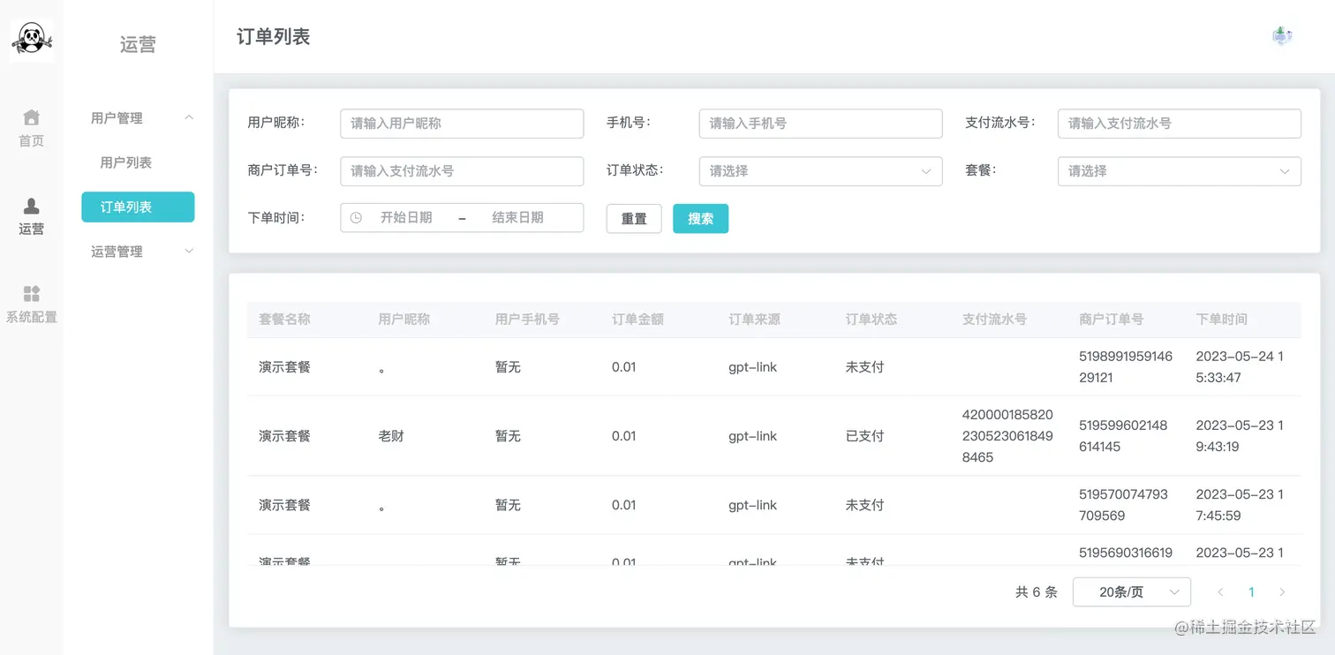Click the 支付流水号 column header
1335x655 pixels.
tap(994, 320)
